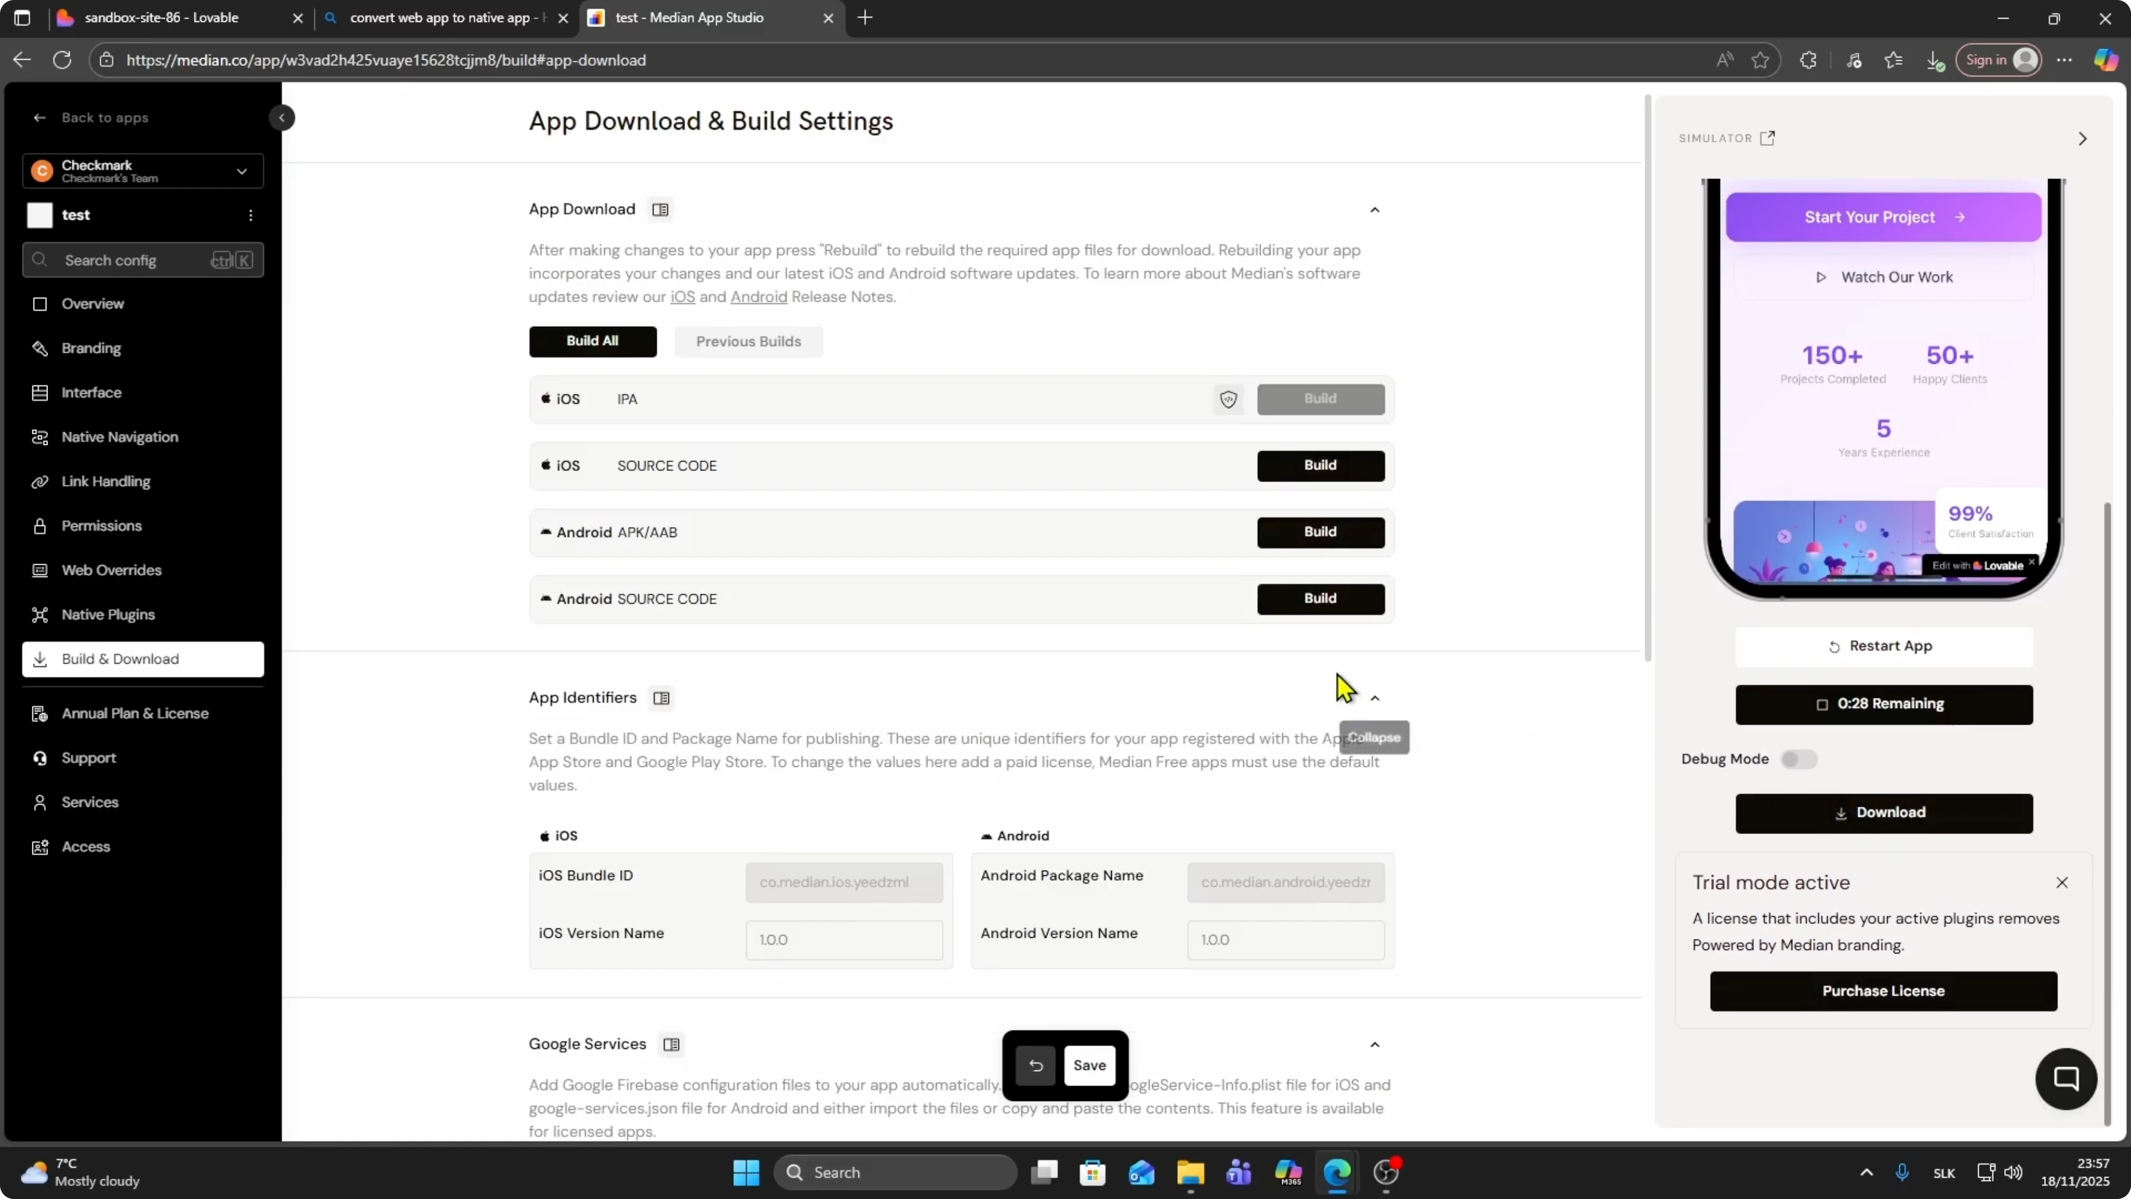Edit the Android Version Name field
The image size is (2131, 1199).
click(x=1286, y=940)
